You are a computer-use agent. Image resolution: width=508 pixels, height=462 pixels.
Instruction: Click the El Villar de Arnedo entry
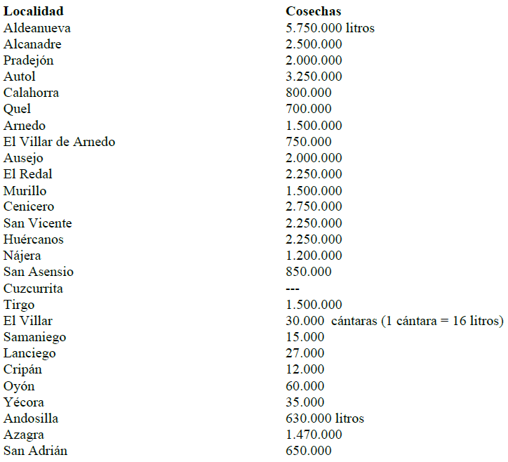[59, 142]
